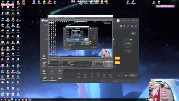Click the lock icon in streaming app header
Image resolution: width=179 pixels, height=101 pixels.
click(x=124, y=26)
